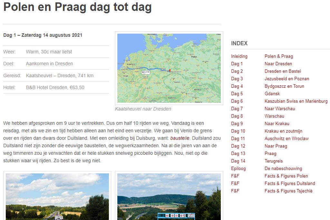The width and height of the screenshot is (330, 220).
Task: Go to Naar Krakau page
Action: tap(277, 123)
